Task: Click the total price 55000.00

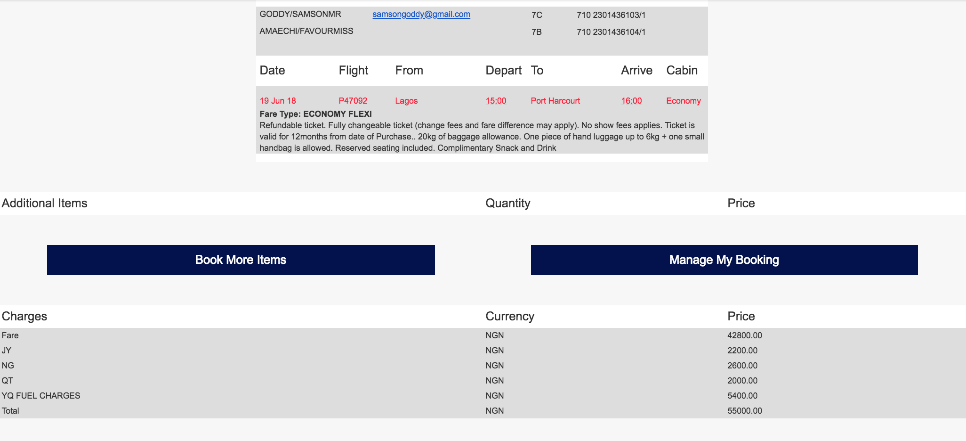Action: (744, 411)
